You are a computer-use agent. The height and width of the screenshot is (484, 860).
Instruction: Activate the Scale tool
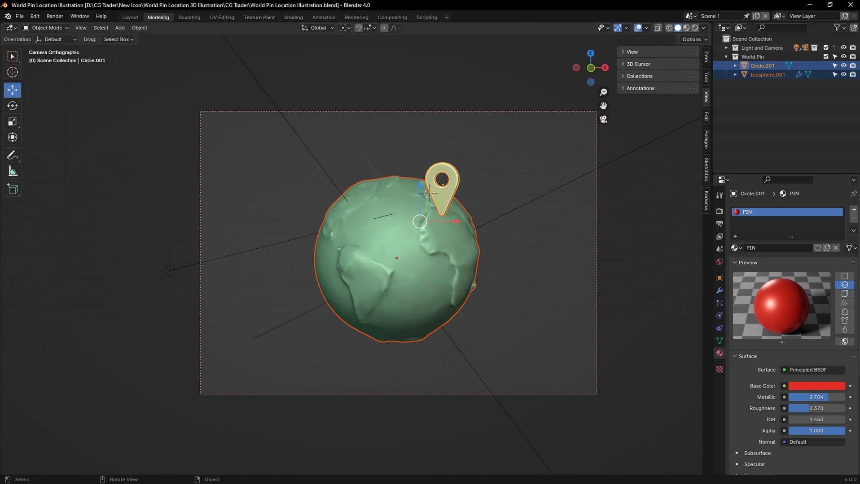point(13,121)
